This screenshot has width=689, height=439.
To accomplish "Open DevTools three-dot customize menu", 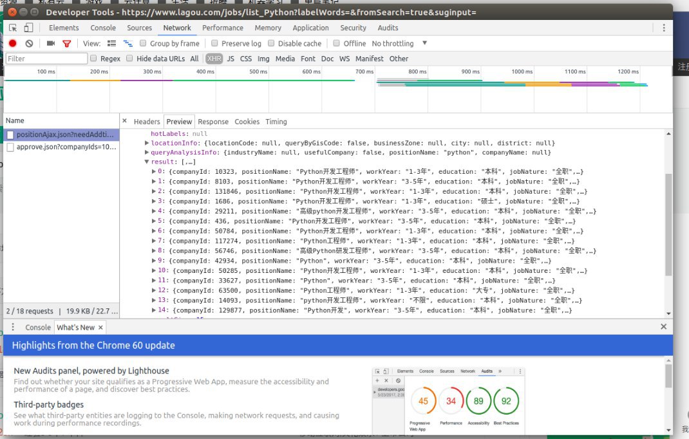I will (x=664, y=28).
